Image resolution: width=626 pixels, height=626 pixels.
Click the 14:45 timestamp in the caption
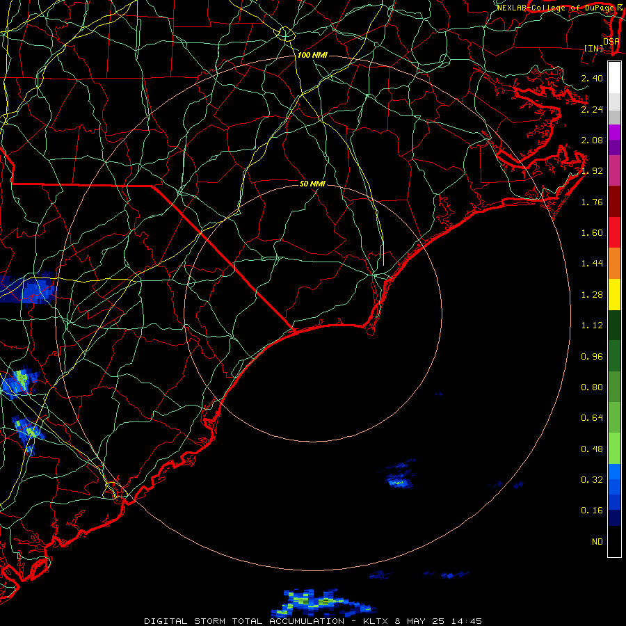pos(466,621)
